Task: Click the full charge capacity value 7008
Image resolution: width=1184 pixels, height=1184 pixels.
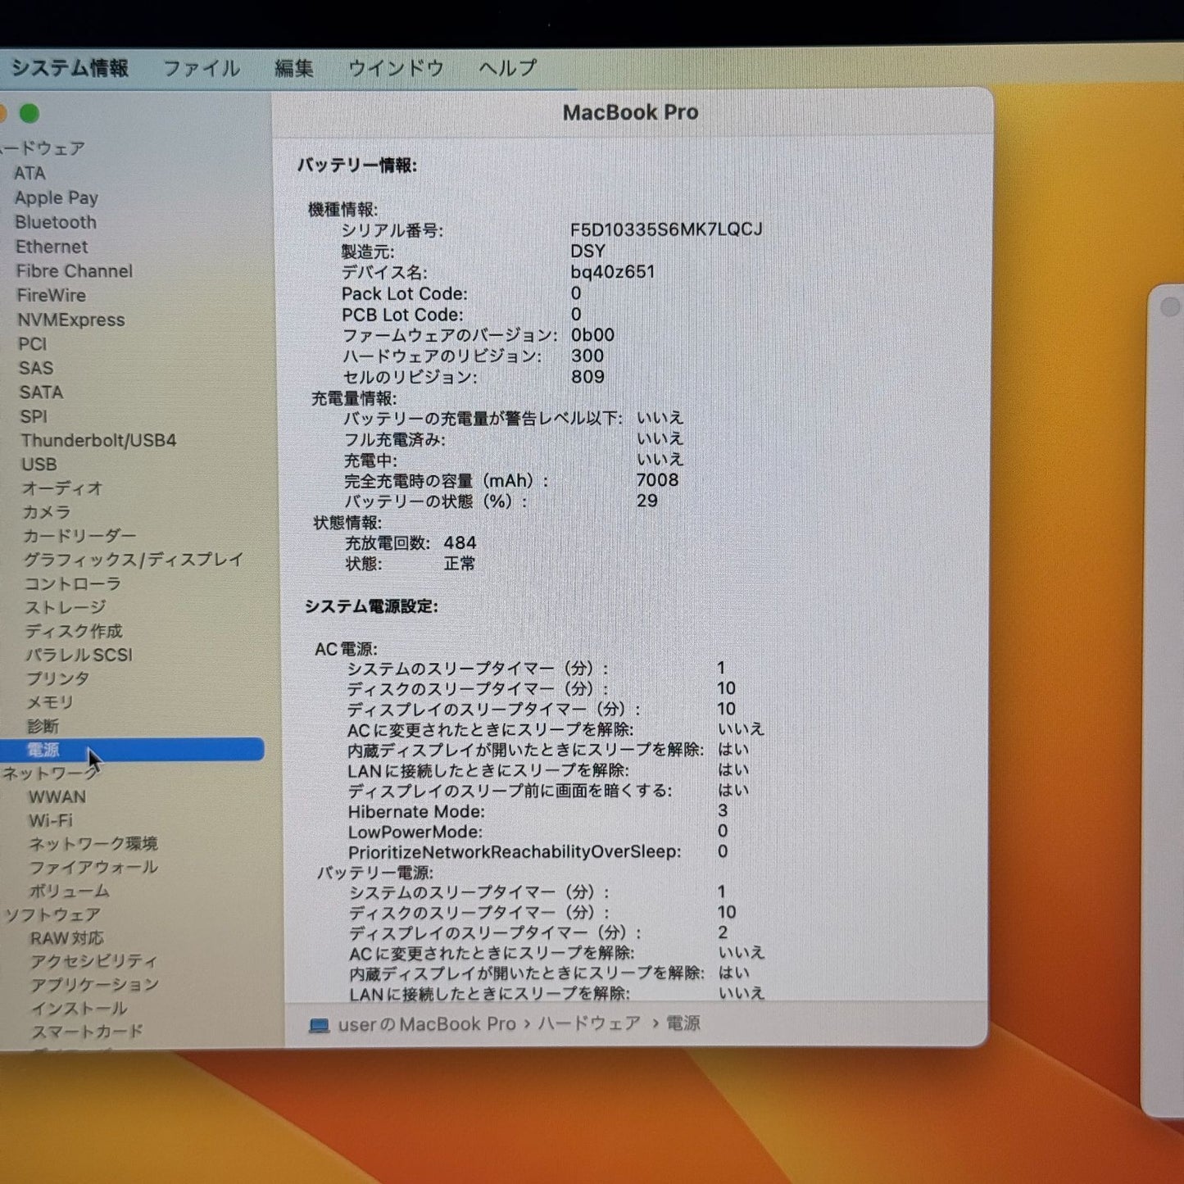Action: (657, 480)
